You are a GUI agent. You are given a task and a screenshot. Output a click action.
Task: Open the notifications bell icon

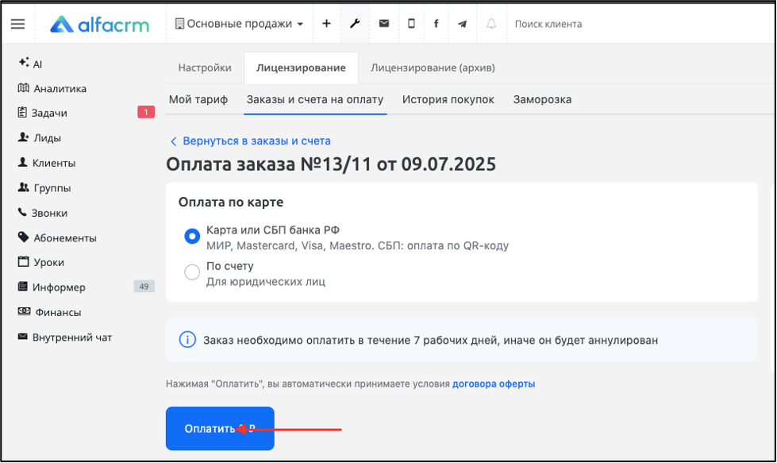(x=491, y=23)
